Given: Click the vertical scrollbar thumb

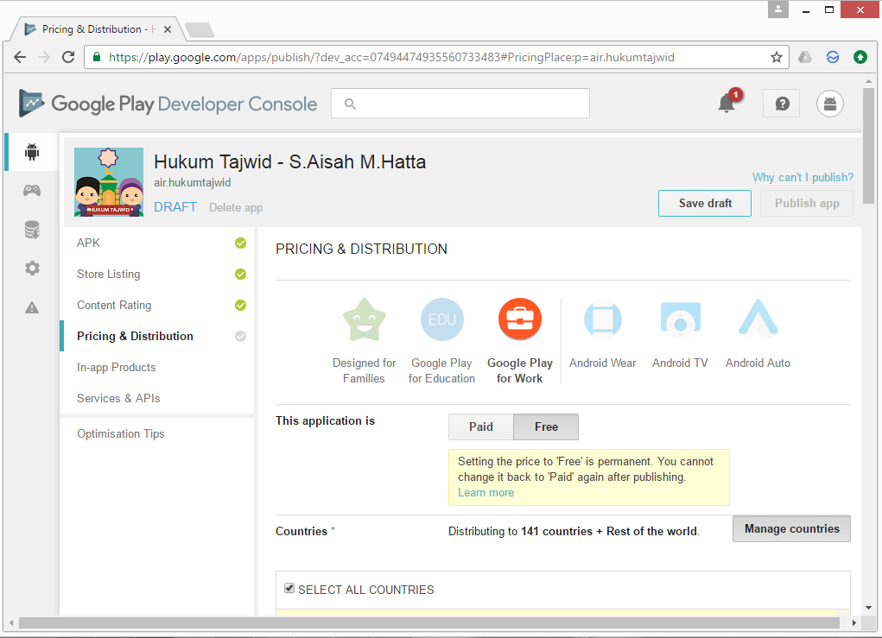Looking at the screenshot, I should [868, 146].
